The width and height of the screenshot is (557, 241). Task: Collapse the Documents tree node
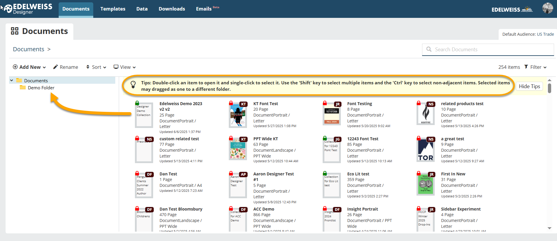coord(11,80)
